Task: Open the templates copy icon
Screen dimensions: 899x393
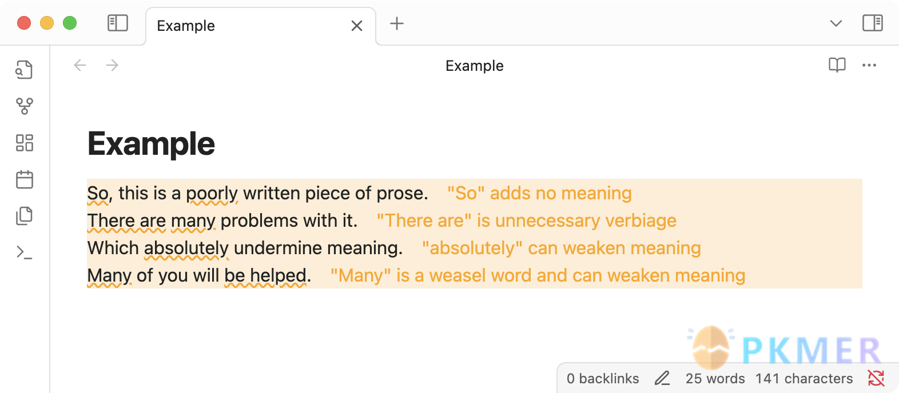Action: click(24, 216)
